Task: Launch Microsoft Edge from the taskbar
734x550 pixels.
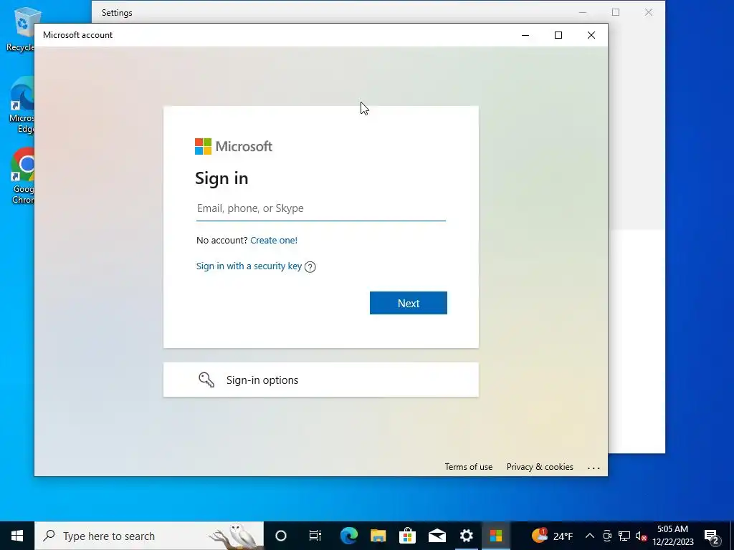Action: tap(349, 536)
